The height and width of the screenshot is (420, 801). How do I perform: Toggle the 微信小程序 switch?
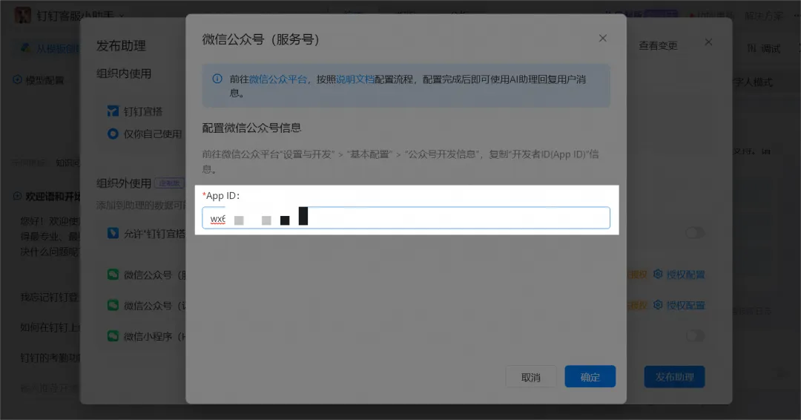695,335
